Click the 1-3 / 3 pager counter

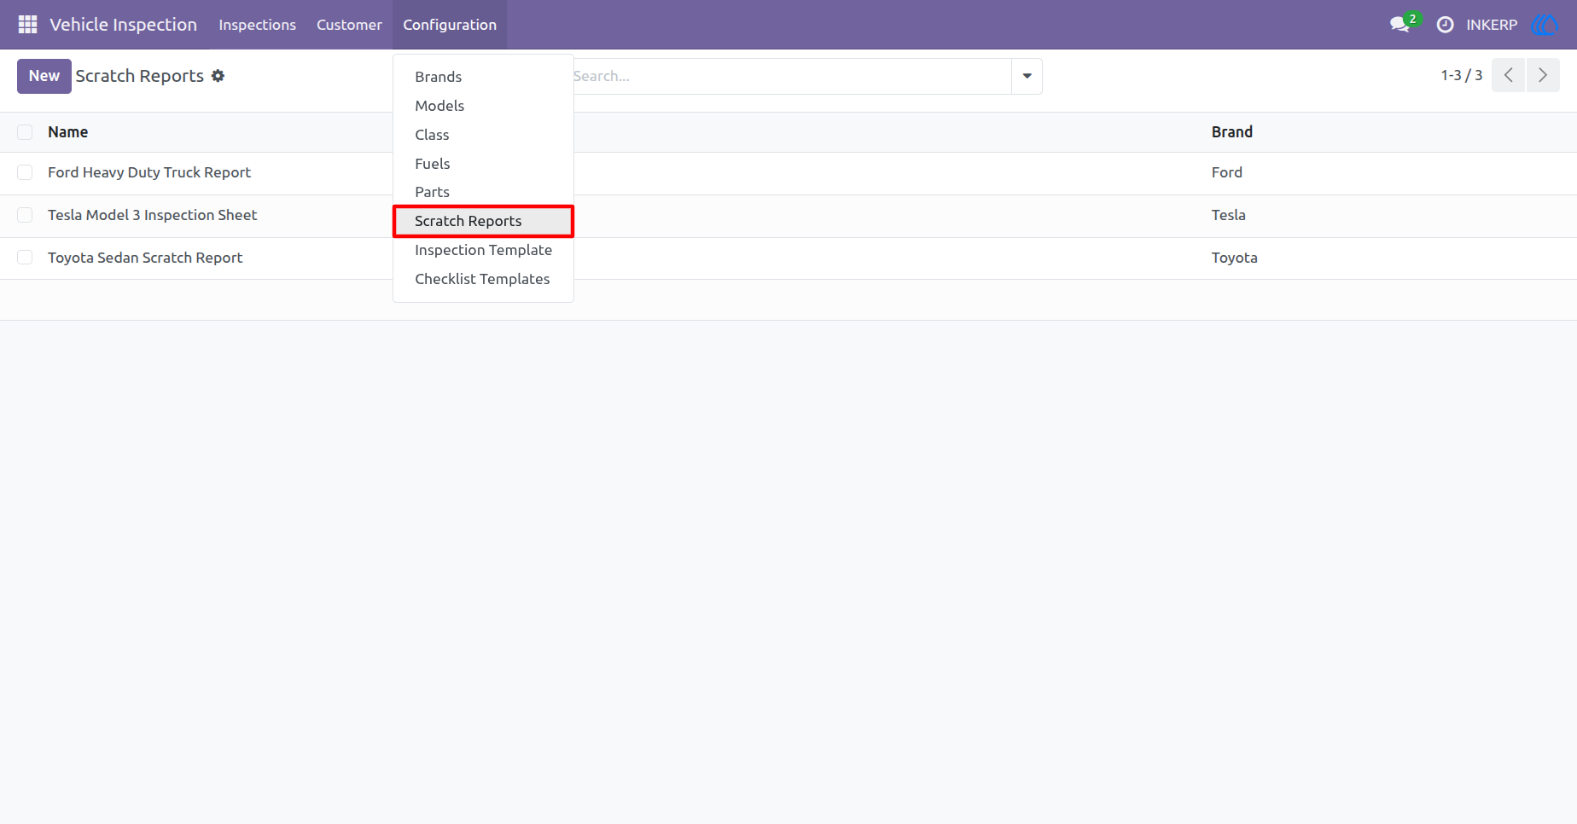1461,75
